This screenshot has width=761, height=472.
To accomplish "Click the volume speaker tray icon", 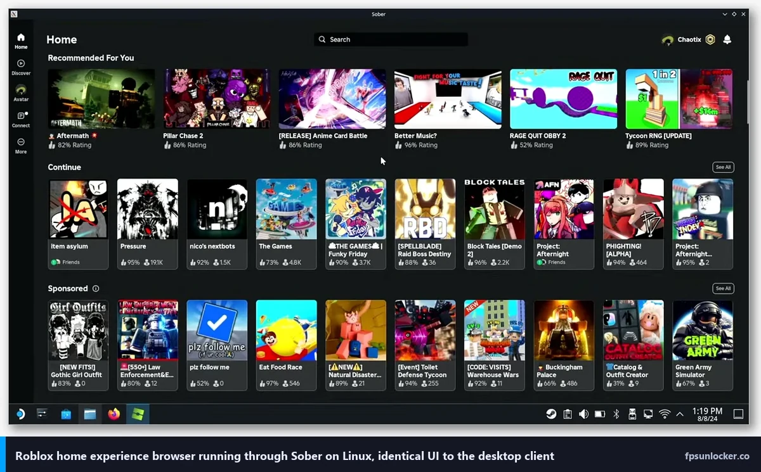I will (583, 414).
